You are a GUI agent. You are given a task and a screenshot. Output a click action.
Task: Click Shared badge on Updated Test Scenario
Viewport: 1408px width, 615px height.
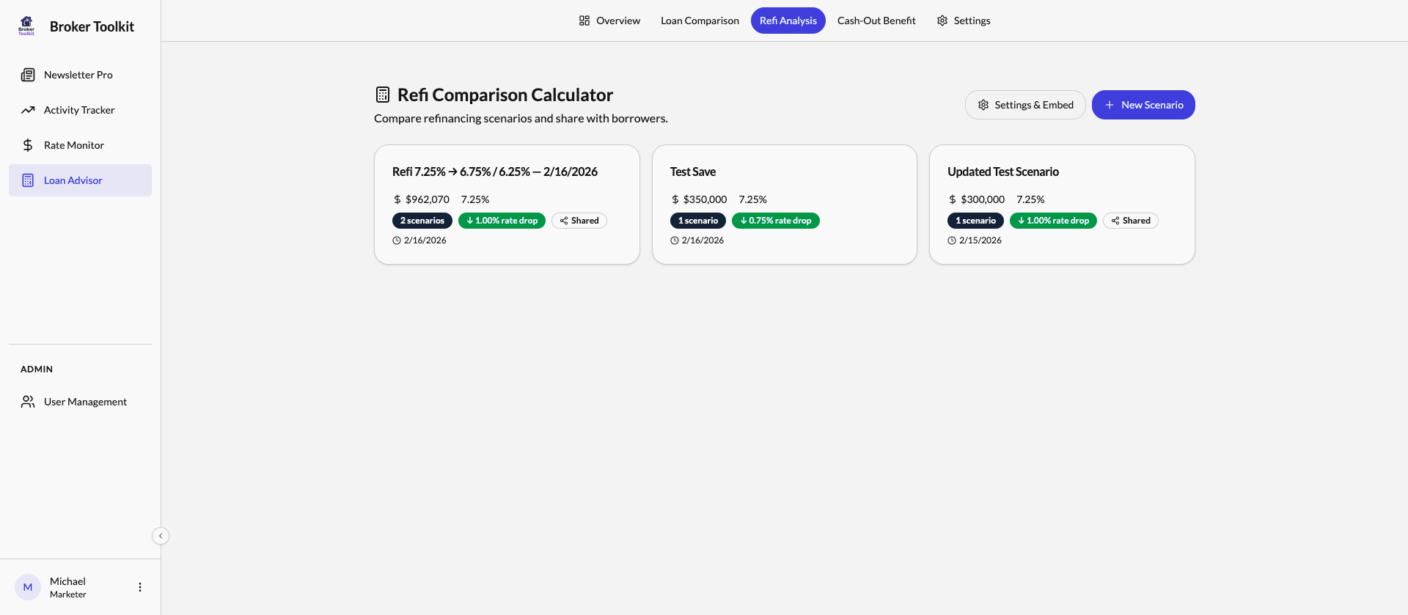click(1131, 221)
